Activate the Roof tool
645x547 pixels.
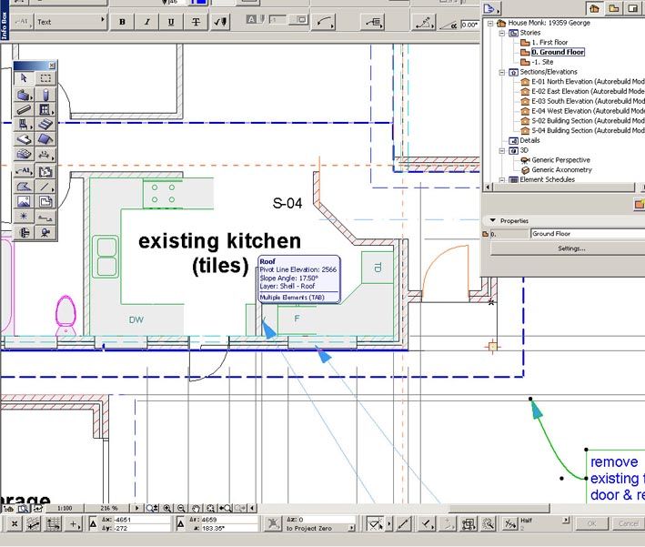tap(45, 139)
